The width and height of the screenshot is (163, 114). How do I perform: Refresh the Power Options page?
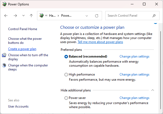click(x=97, y=16)
